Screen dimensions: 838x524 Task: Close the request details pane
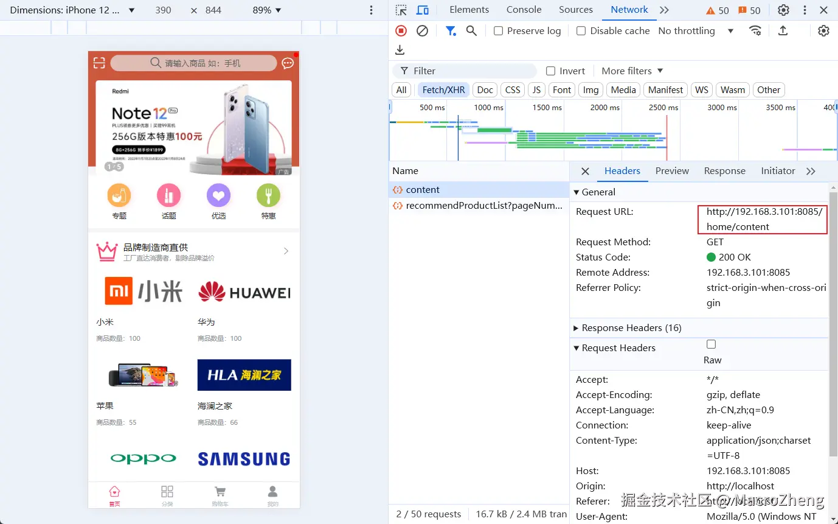[585, 172]
